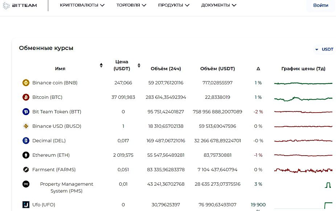Viewport: 336px width, 211px height.
Task: Click Decimal volume 169 487,06721016
Action: coord(166,141)
